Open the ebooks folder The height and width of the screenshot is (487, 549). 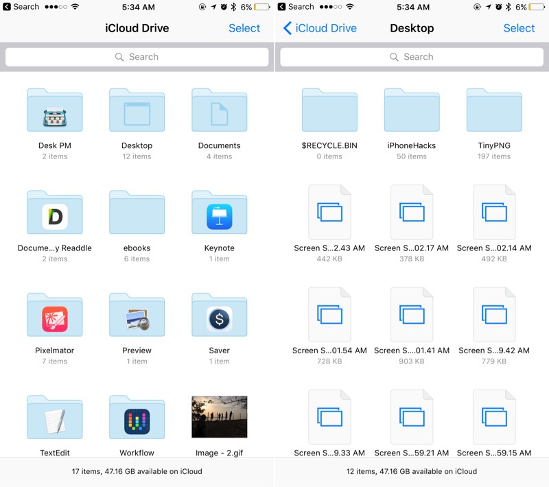[137, 214]
